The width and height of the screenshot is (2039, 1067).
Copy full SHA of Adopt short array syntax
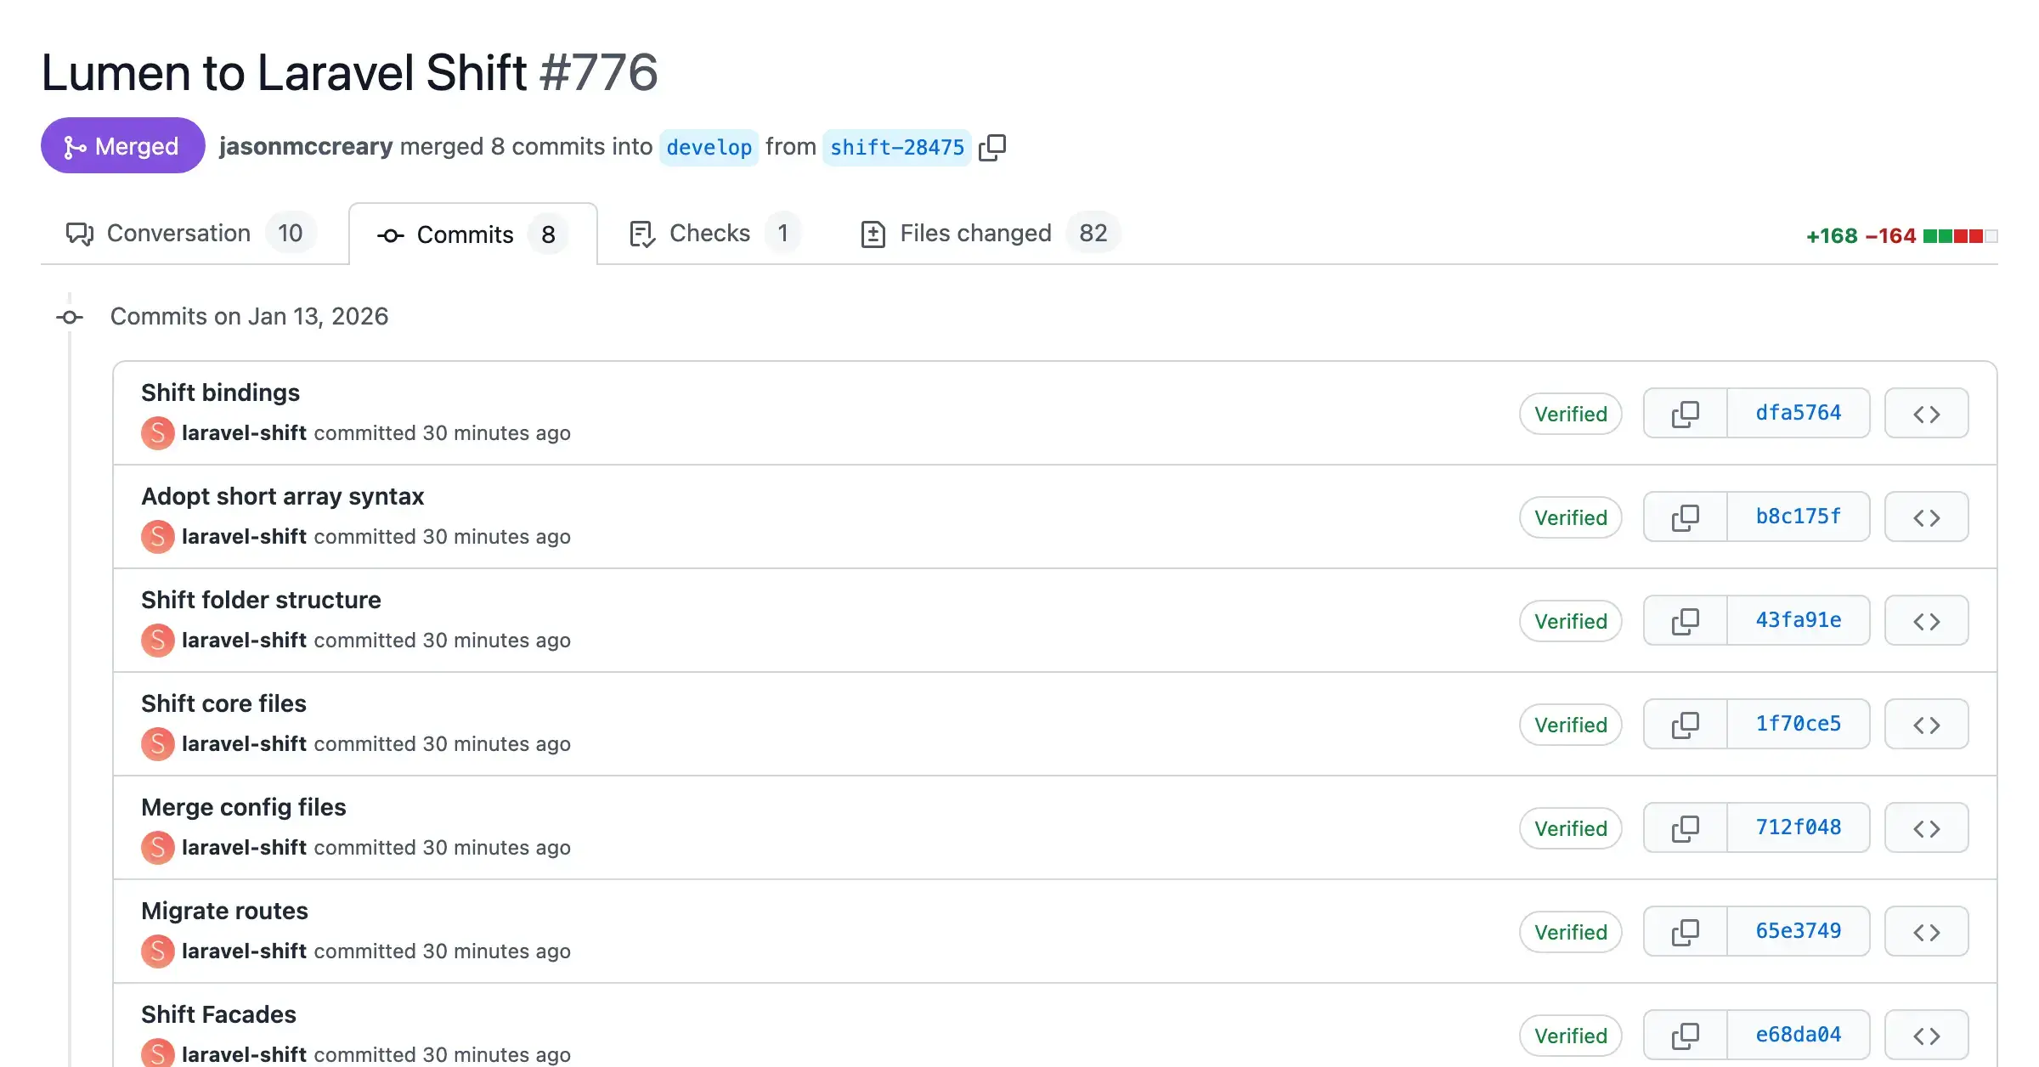[x=1685, y=517]
